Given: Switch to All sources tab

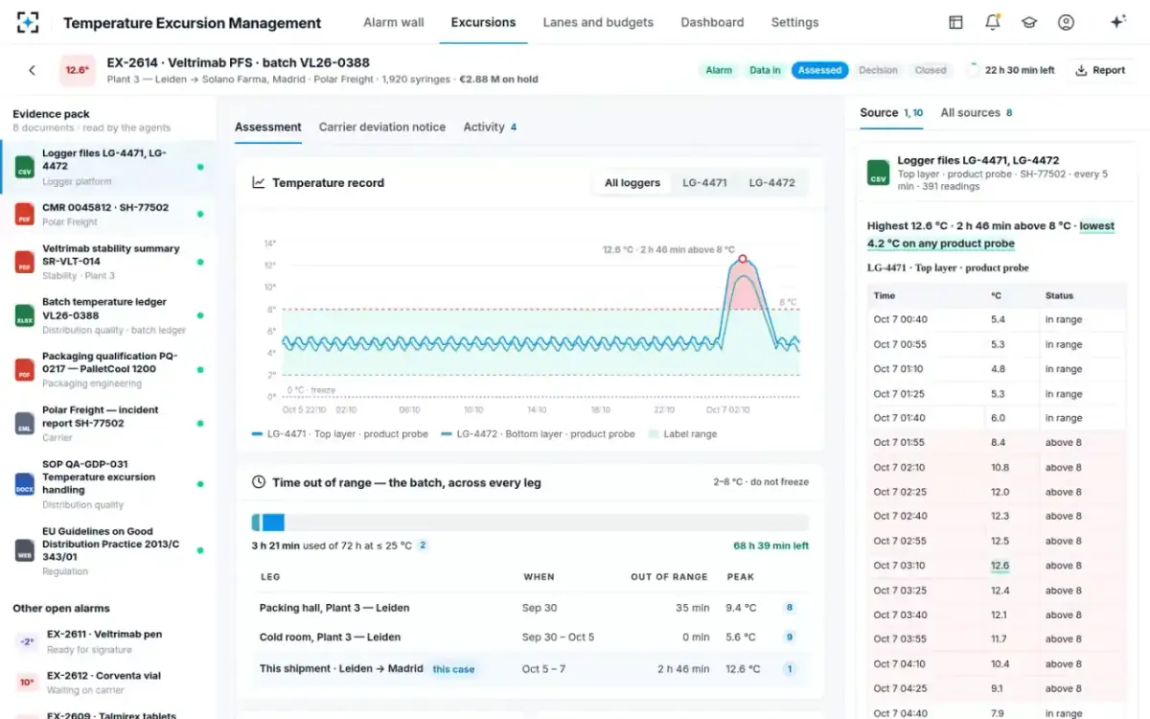Looking at the screenshot, I should pyautogui.click(x=977, y=112).
